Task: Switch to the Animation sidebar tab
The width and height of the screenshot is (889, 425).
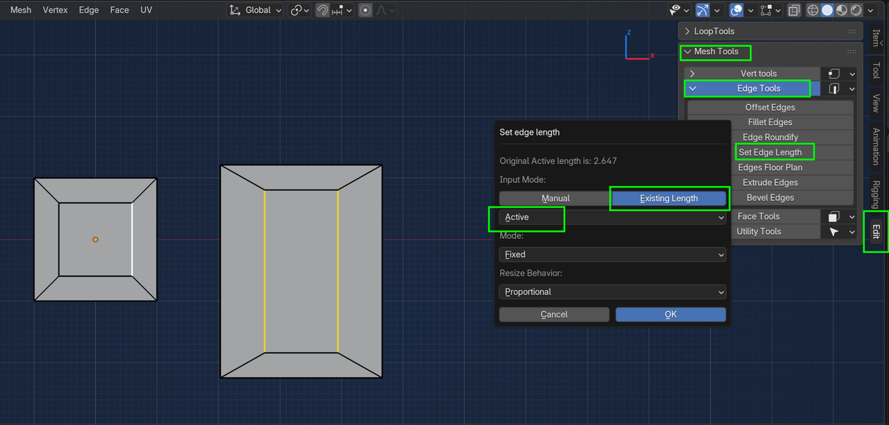Action: coord(876,146)
